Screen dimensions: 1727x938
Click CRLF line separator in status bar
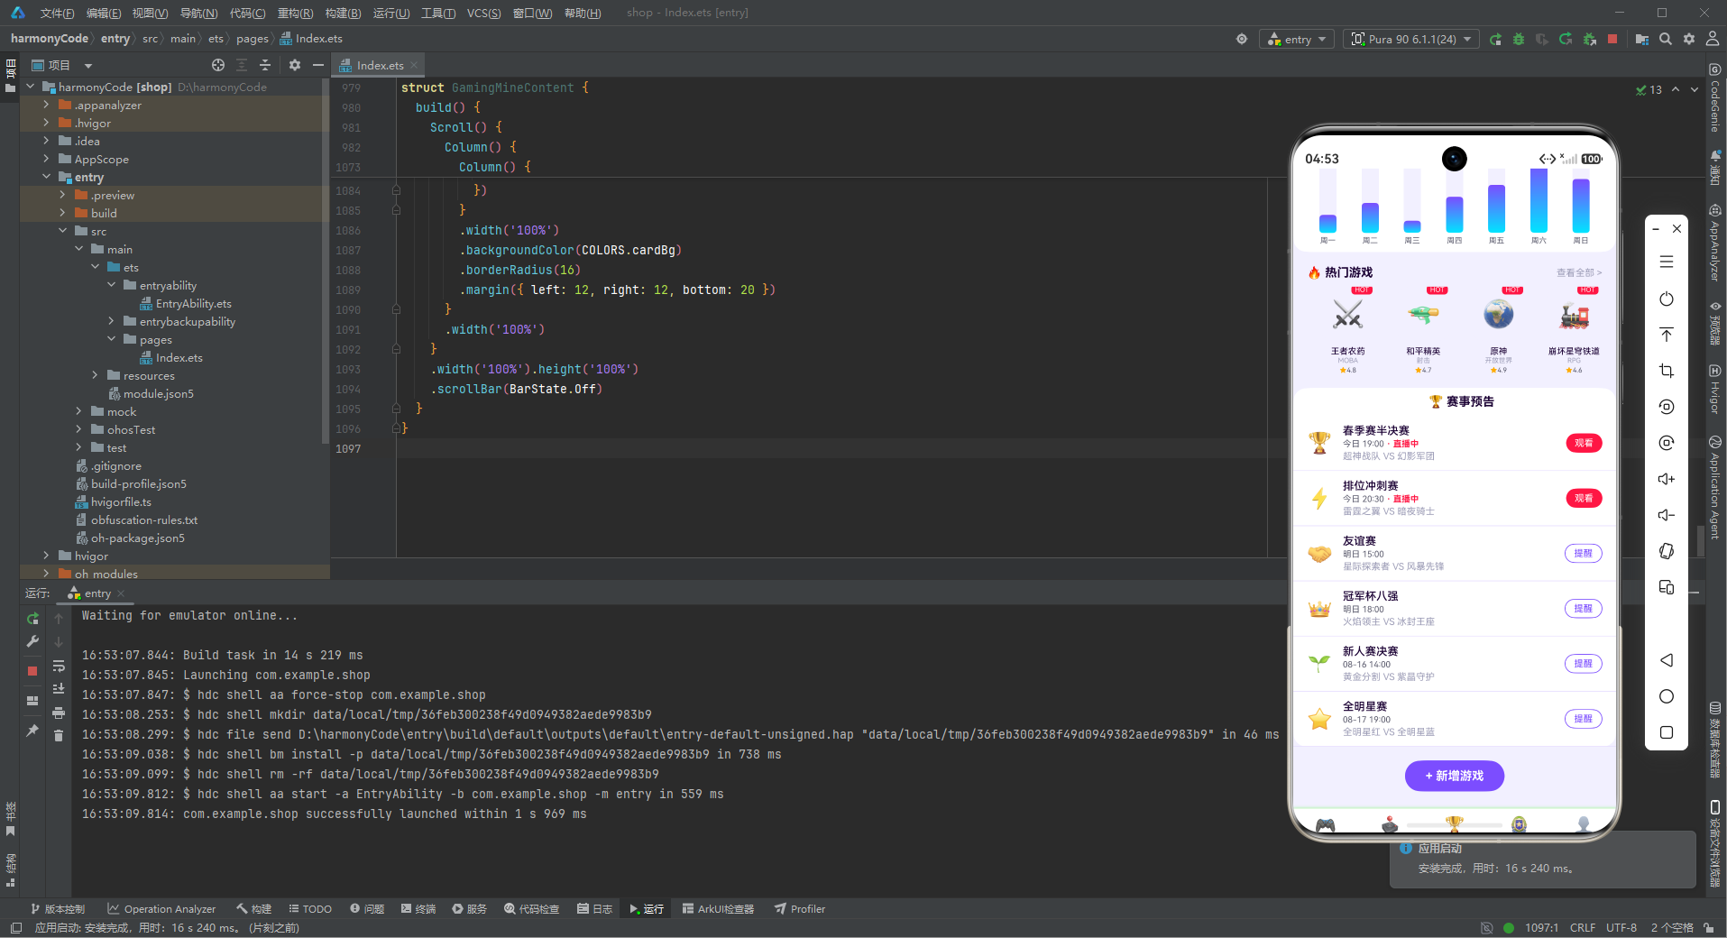coord(1582,927)
